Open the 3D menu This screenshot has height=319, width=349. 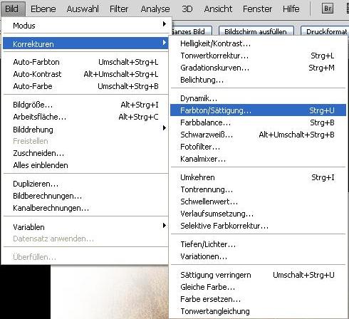click(x=187, y=9)
